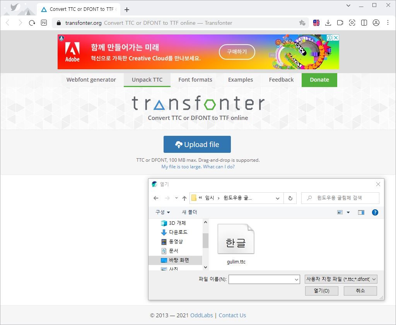Viewport: 396px width, 325px height.
Task: Open the user profile icon
Action: click(376, 23)
